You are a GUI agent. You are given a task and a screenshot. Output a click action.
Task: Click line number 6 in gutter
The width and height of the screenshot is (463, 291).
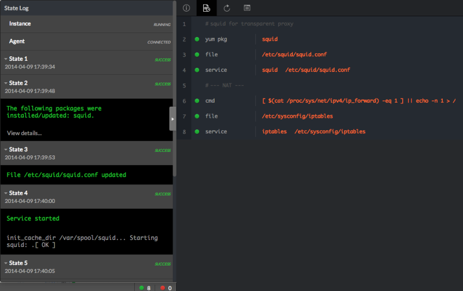point(184,101)
